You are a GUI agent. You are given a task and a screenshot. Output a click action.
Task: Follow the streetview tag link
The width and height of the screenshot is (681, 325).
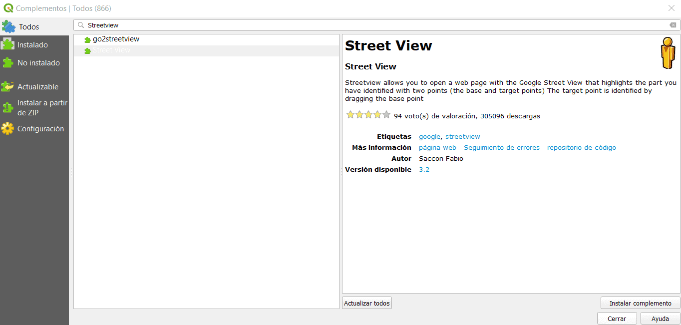[463, 136]
